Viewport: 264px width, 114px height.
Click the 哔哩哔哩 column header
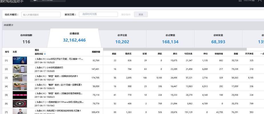coord(219,54)
